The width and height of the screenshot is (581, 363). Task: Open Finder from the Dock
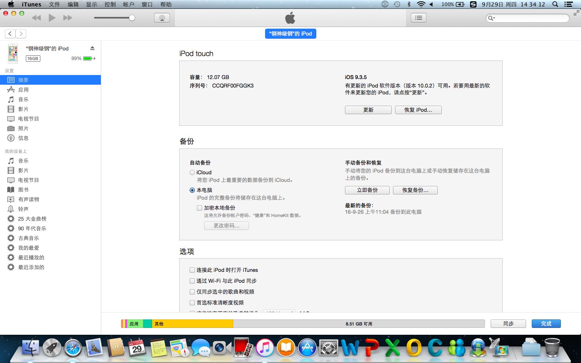31,348
